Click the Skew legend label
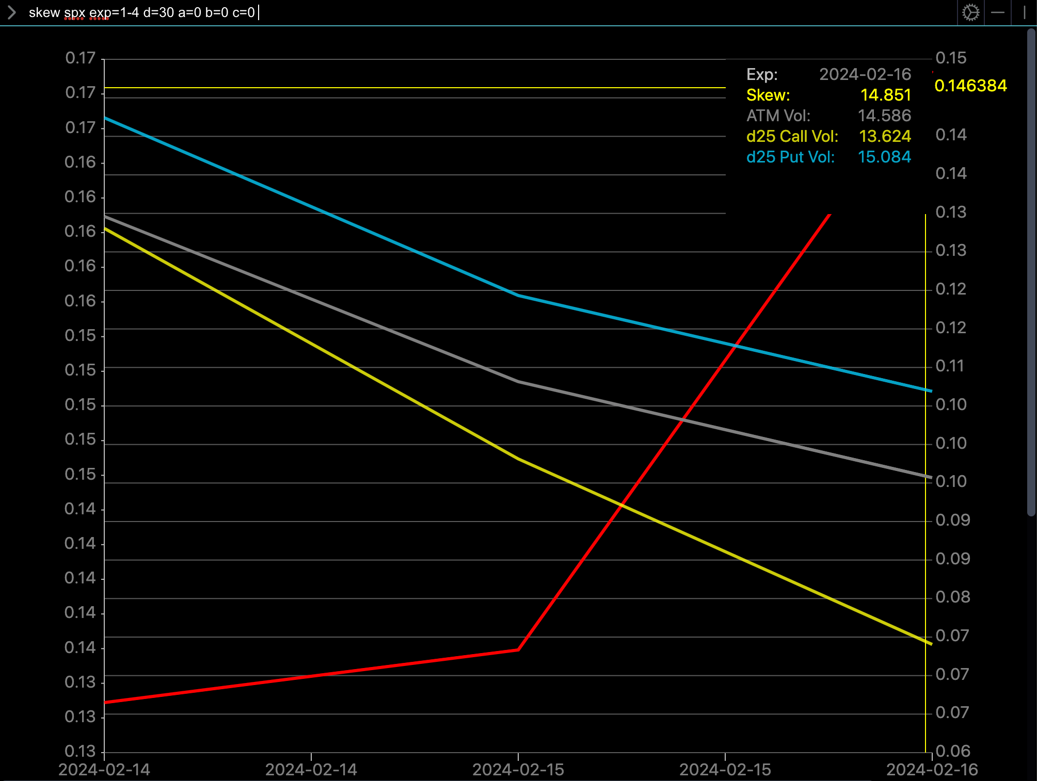 tap(768, 95)
